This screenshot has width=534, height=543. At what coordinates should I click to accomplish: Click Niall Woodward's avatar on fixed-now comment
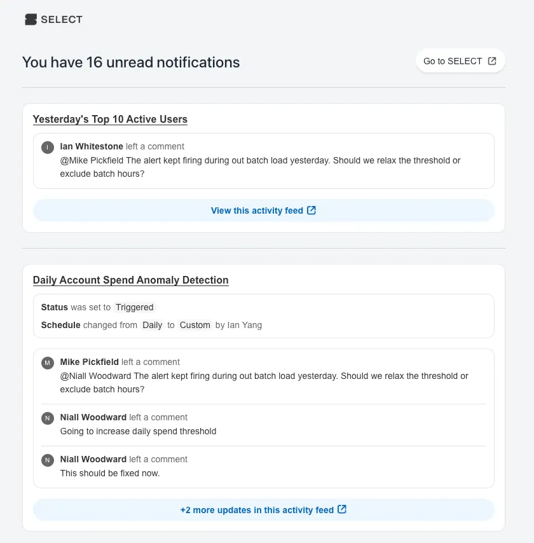click(47, 460)
